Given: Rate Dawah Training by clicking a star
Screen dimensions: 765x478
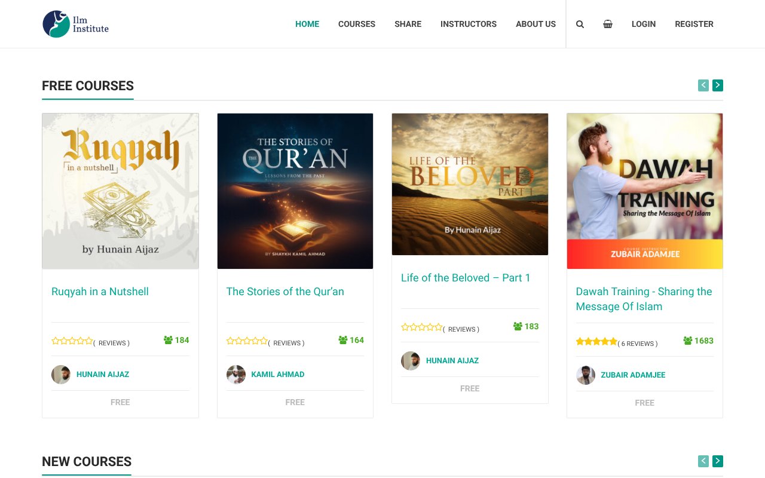Looking at the screenshot, I should pyautogui.click(x=596, y=341).
